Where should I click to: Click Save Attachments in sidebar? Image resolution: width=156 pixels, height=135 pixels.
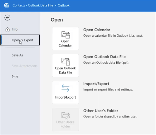click(20, 66)
